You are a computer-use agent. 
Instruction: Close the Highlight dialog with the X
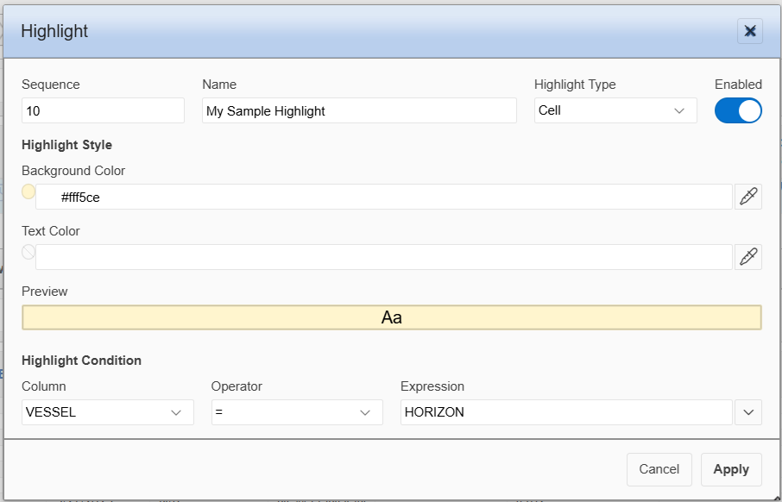[749, 31]
